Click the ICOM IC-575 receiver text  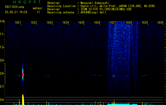point(106,9)
